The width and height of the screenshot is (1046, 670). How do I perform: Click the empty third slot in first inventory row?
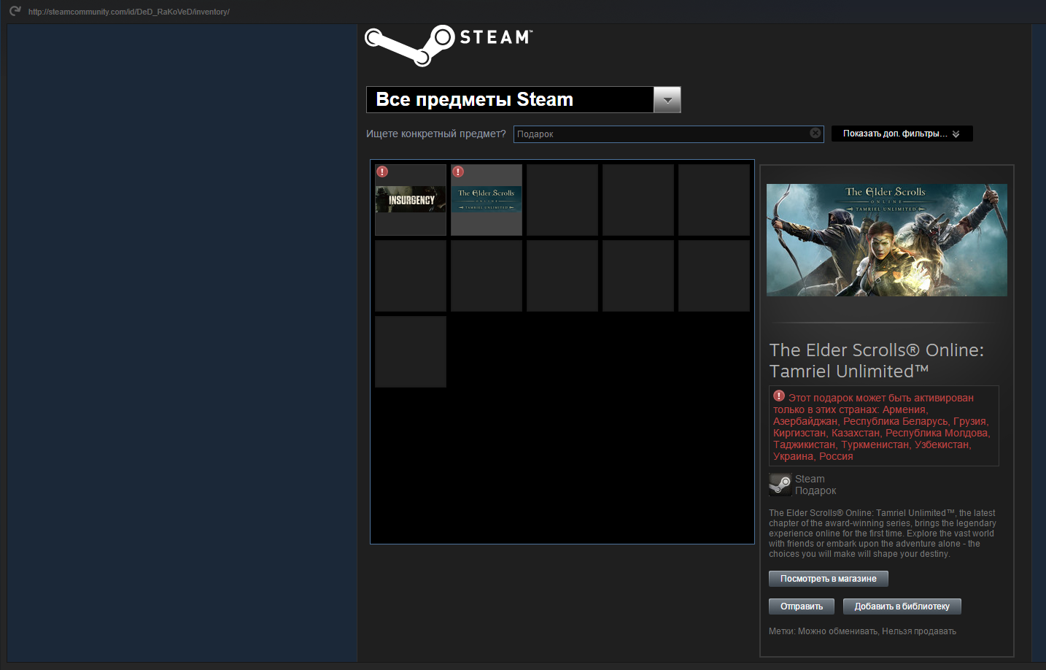click(x=562, y=200)
